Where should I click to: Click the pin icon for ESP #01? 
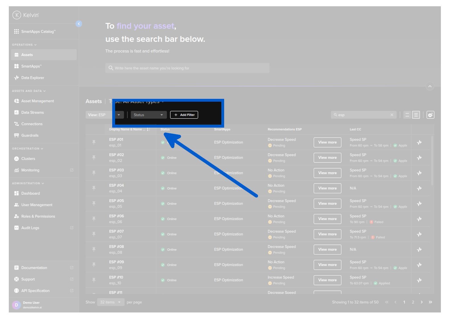point(94,142)
